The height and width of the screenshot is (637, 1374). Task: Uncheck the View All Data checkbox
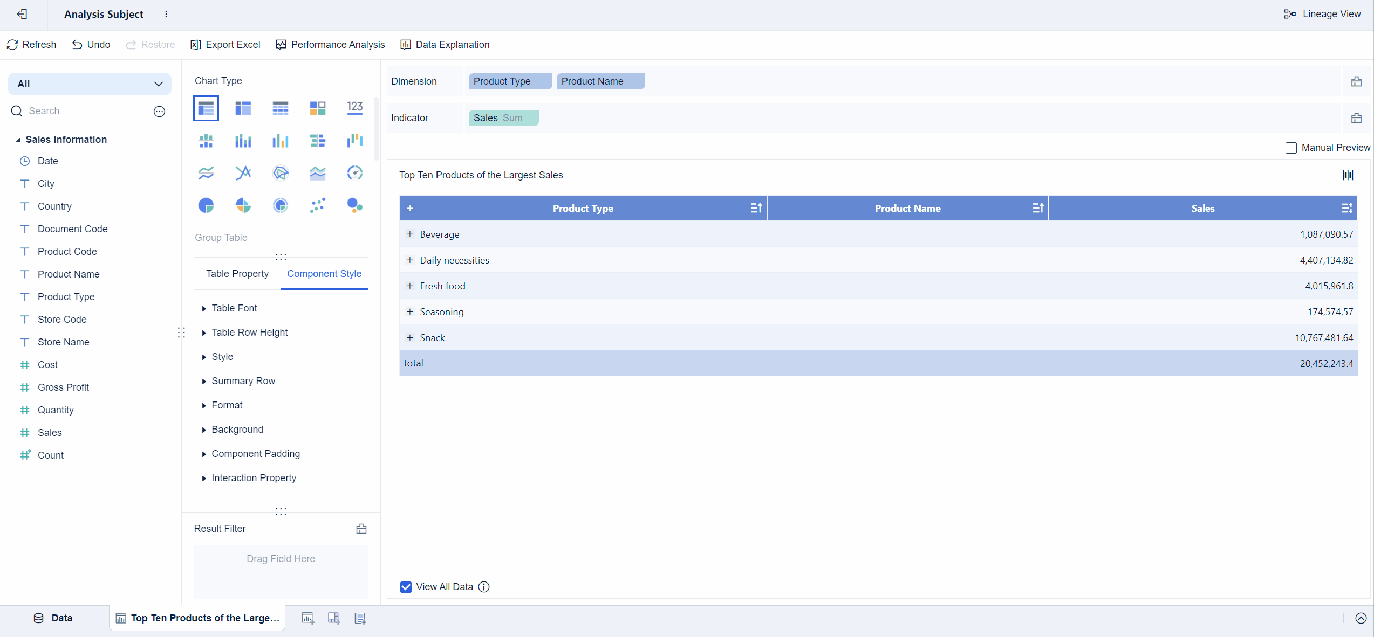pos(406,587)
